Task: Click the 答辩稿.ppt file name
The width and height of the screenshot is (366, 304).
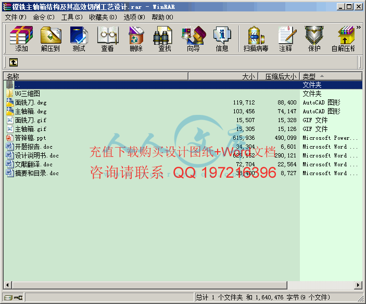Action: point(30,138)
